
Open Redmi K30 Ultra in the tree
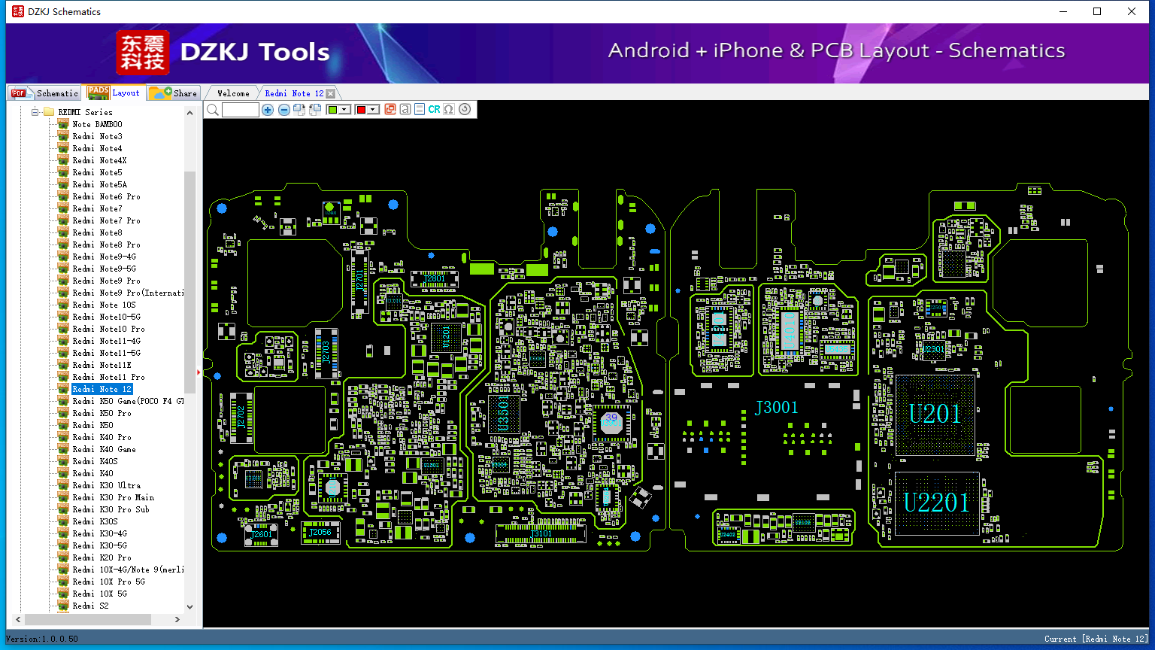[x=106, y=485]
